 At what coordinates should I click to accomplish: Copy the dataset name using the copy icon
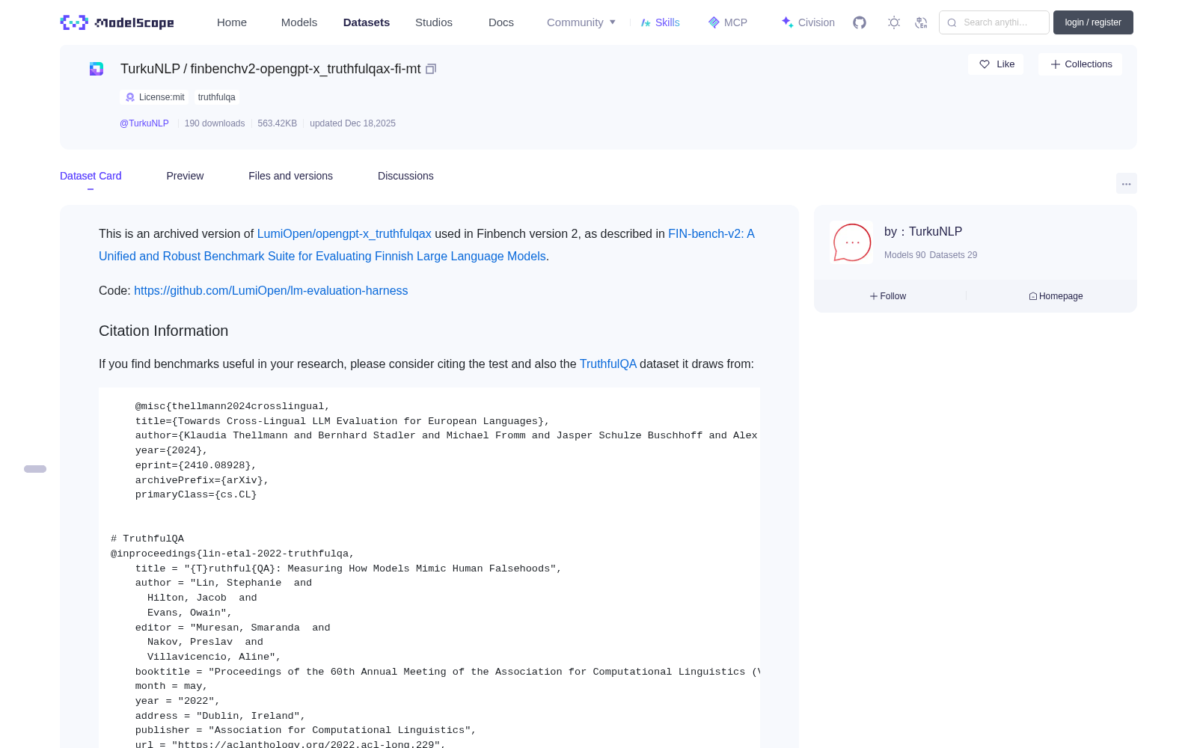pos(431,69)
